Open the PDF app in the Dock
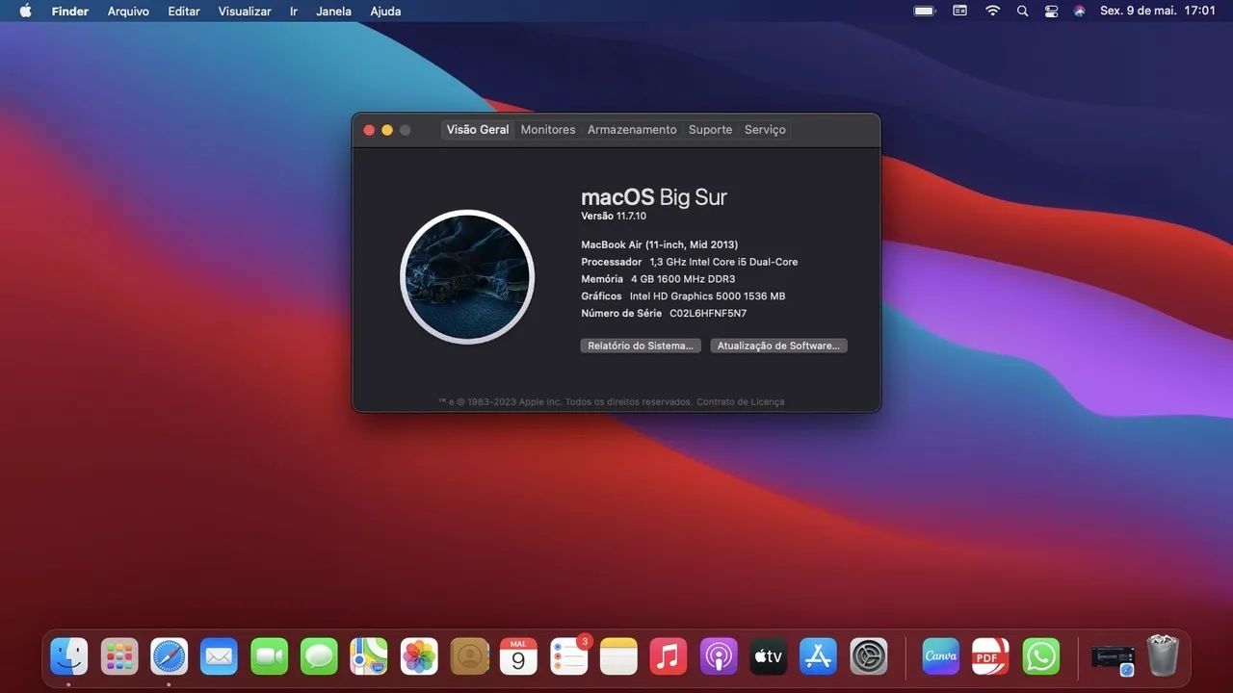The width and height of the screenshot is (1233, 693). point(990,656)
